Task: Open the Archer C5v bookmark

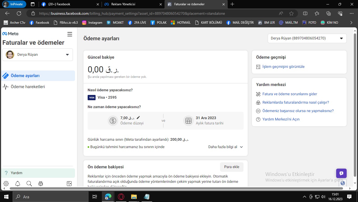Action: [15, 23]
